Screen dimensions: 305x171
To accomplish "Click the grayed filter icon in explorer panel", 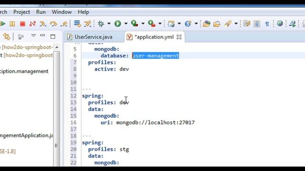I will 20,37.
